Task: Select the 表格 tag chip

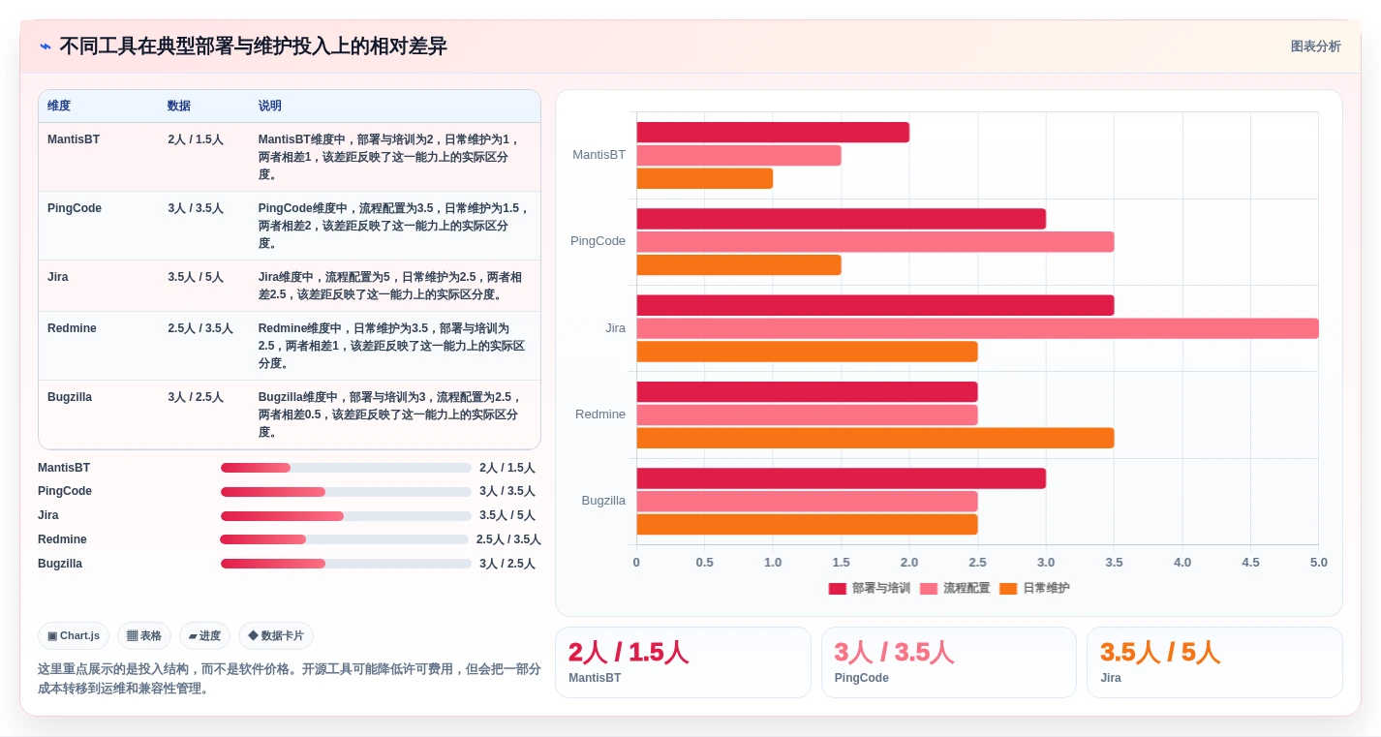Action: 144,636
